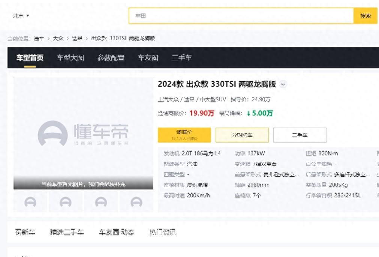Screen dimensions: 379x257
Task: Open the 大众 breadcrumb link
Action: 58,38
